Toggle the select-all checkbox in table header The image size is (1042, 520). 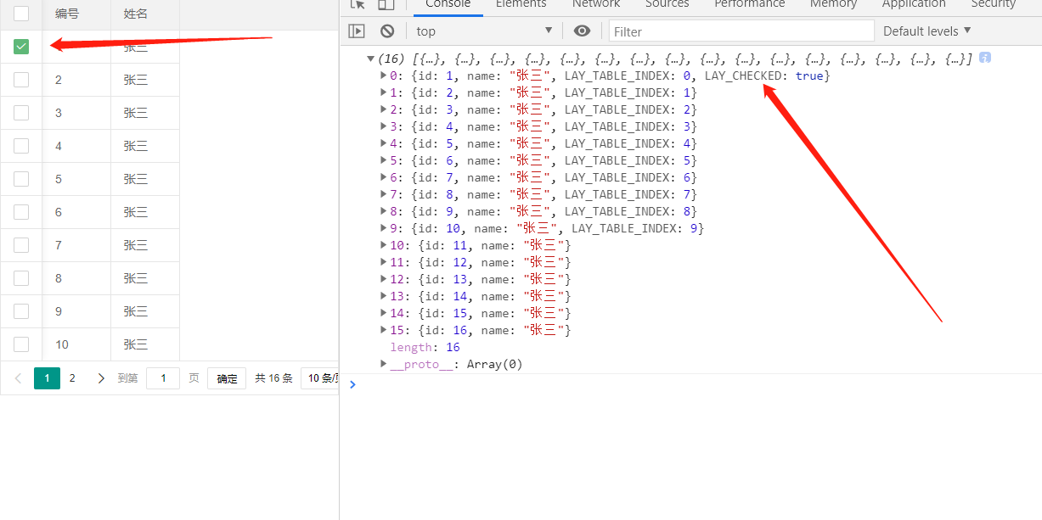coord(21,14)
